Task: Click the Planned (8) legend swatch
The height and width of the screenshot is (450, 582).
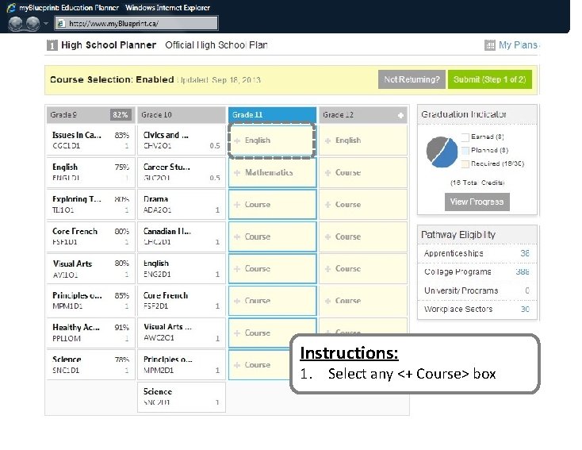Action: pyautogui.click(x=465, y=151)
